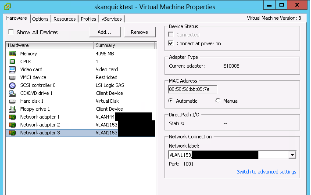This screenshot has height=195, width=311.
Task: Click the Add... button
Action: coord(104,32)
